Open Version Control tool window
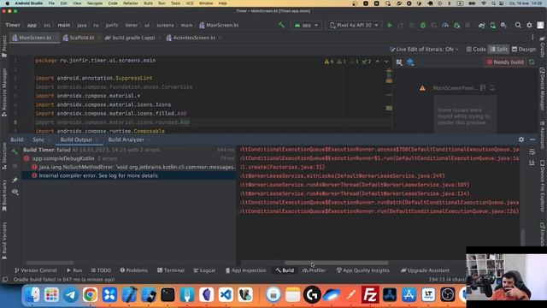Screen dimensions: 547x308 (x=36, y=270)
